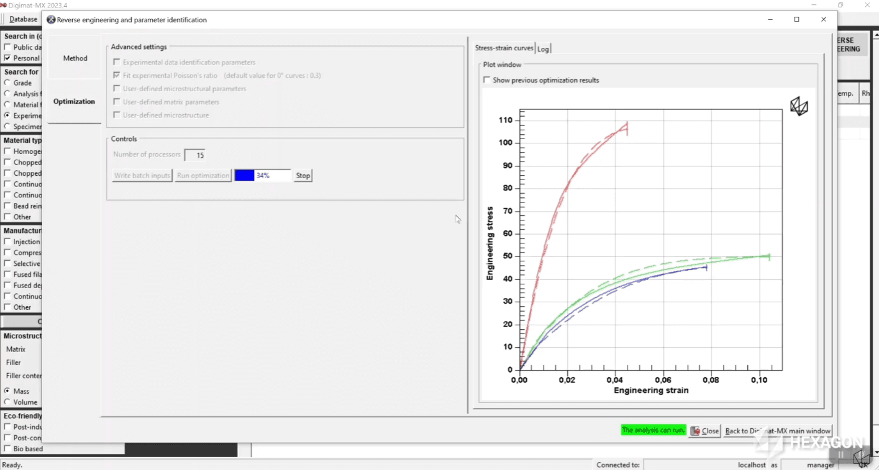Enable Show previous optimization results

[x=487, y=79]
